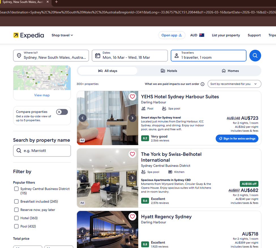Open Sort by recommended for you dropdown
The width and height of the screenshot is (276, 248).
point(234,84)
